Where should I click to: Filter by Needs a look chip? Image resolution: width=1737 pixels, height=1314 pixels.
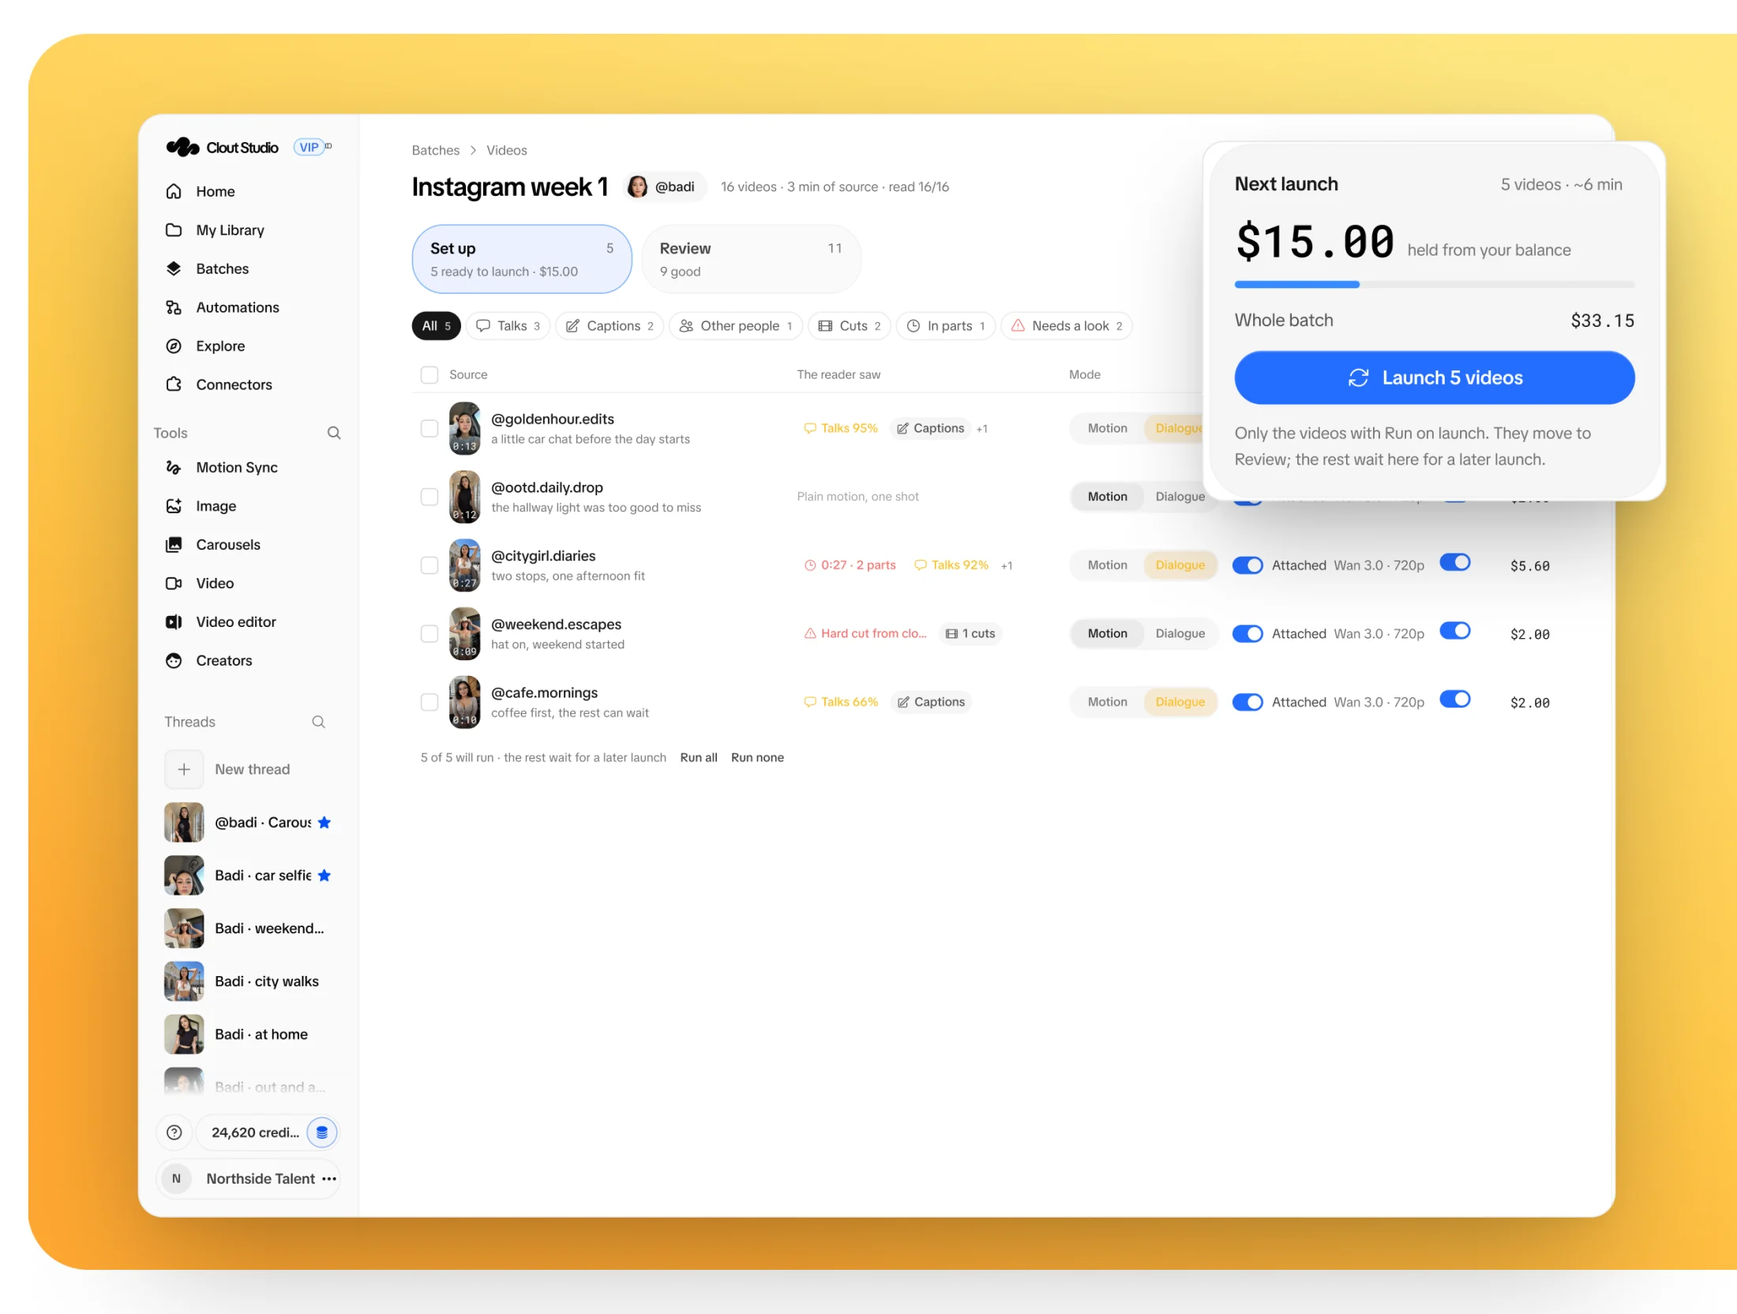pos(1066,326)
